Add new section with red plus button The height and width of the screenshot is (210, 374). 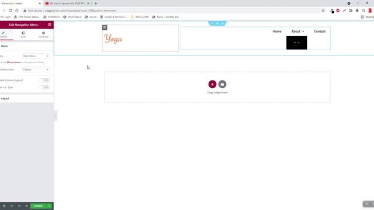[x=212, y=84]
